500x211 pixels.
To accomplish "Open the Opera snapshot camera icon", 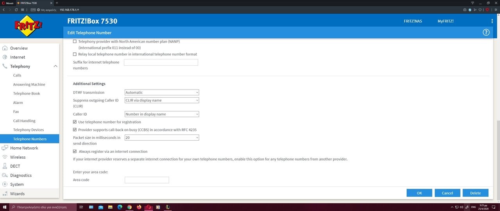I will pyautogui.click(x=465, y=9).
